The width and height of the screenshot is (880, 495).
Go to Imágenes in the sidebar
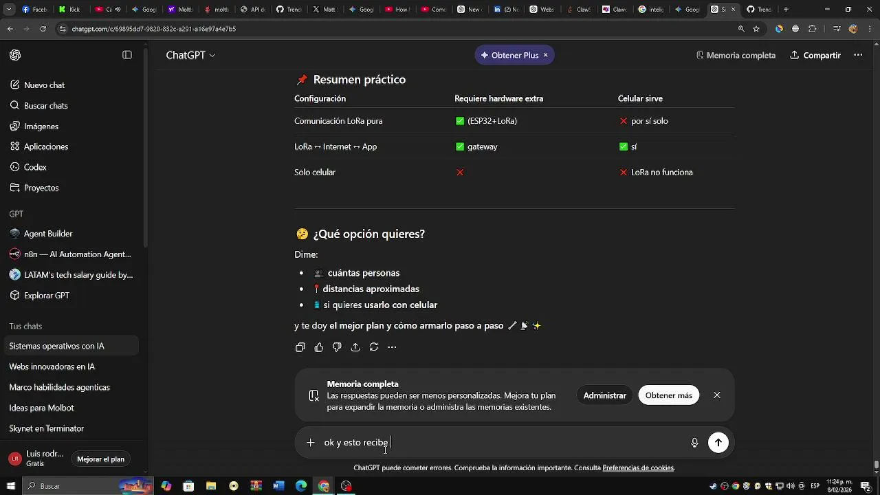coord(41,126)
